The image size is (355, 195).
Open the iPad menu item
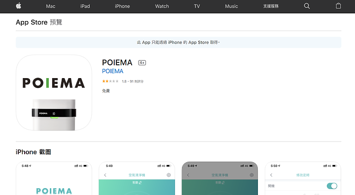tap(85, 6)
